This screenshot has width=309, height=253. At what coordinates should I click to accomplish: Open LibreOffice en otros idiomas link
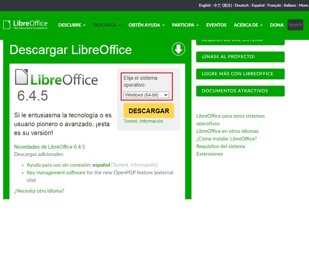tap(227, 131)
